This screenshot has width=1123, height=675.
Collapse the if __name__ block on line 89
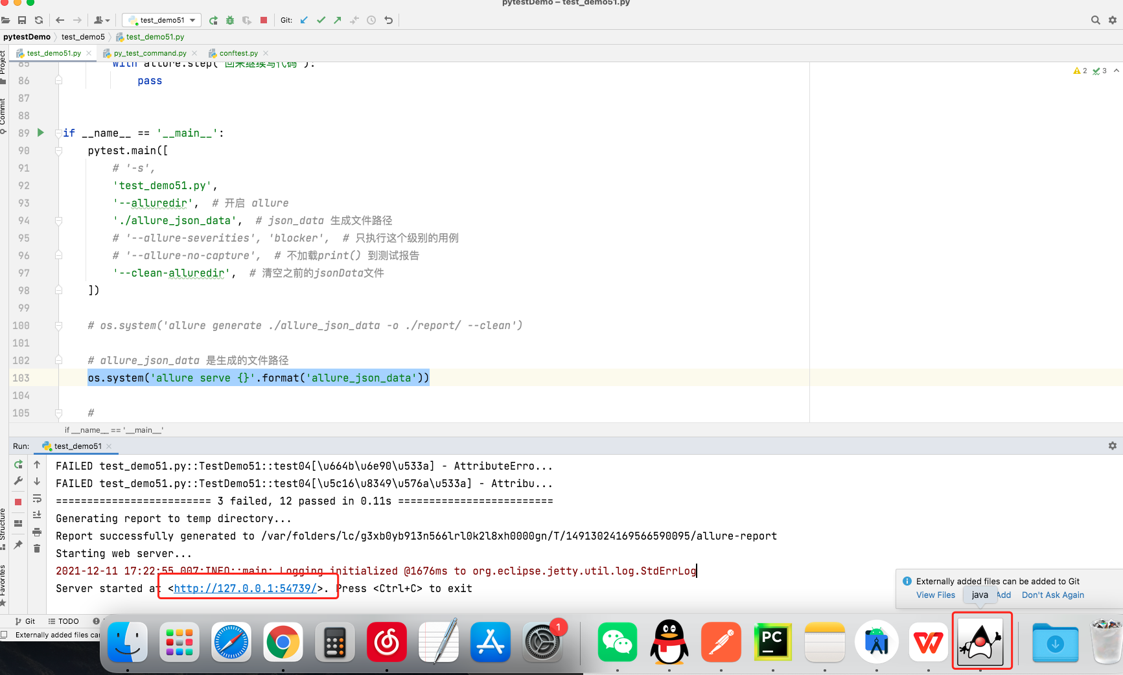coord(59,133)
